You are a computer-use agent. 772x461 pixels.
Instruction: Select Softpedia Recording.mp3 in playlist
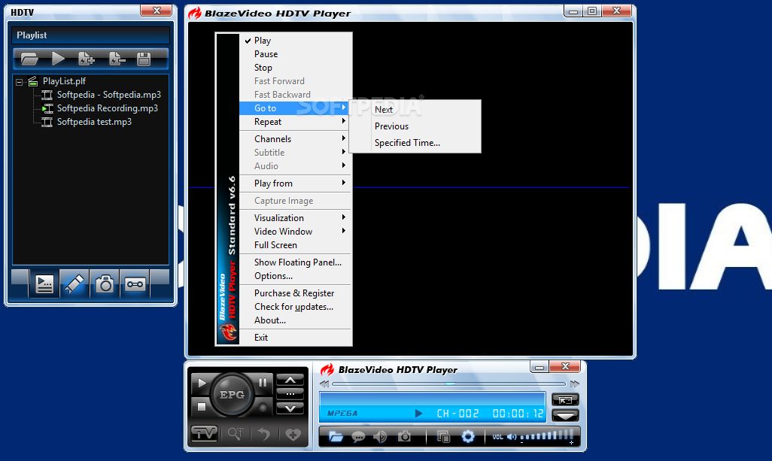click(108, 108)
